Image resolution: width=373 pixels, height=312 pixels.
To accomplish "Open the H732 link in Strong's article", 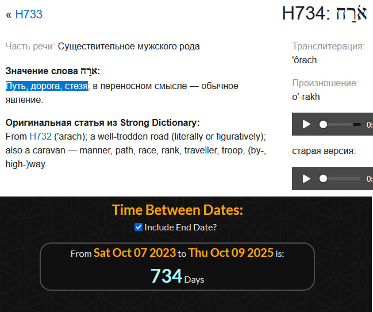I will coord(40,136).
